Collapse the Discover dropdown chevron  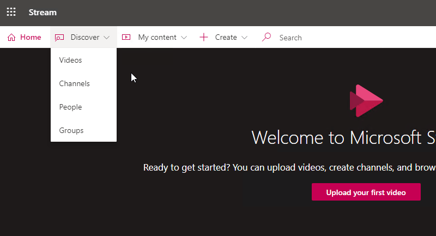pyautogui.click(x=107, y=38)
